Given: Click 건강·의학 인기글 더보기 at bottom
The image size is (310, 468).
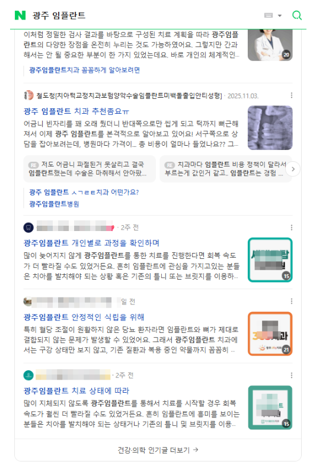Looking at the screenshot, I should coord(158,450).
